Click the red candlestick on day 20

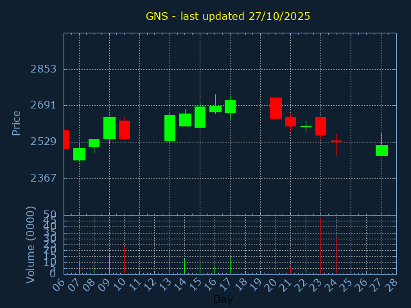pyautogui.click(x=275, y=108)
